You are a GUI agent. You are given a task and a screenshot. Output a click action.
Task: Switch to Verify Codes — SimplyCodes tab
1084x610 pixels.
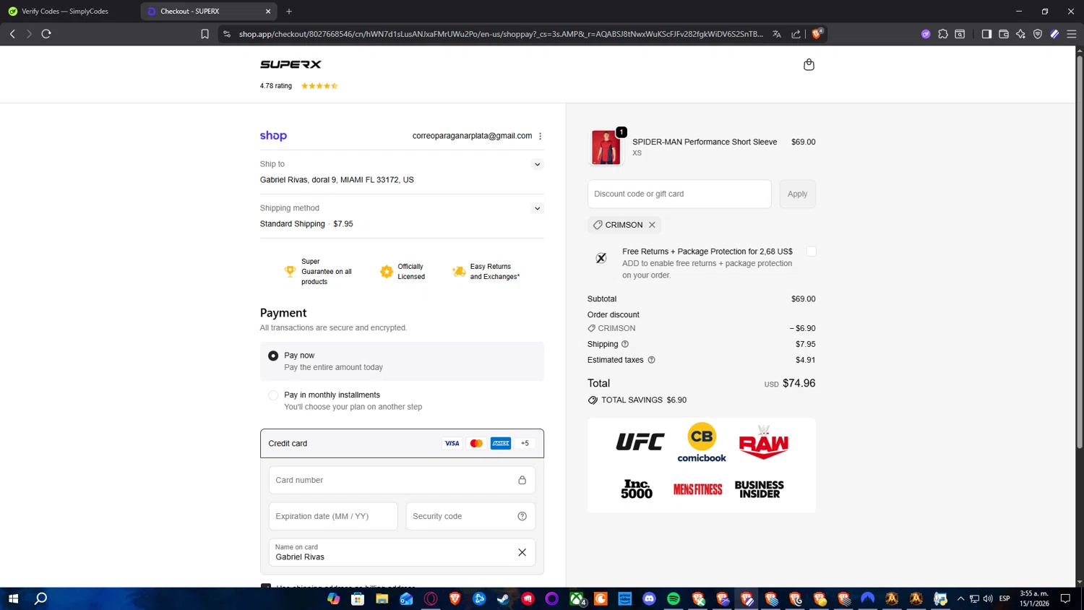coord(65,11)
